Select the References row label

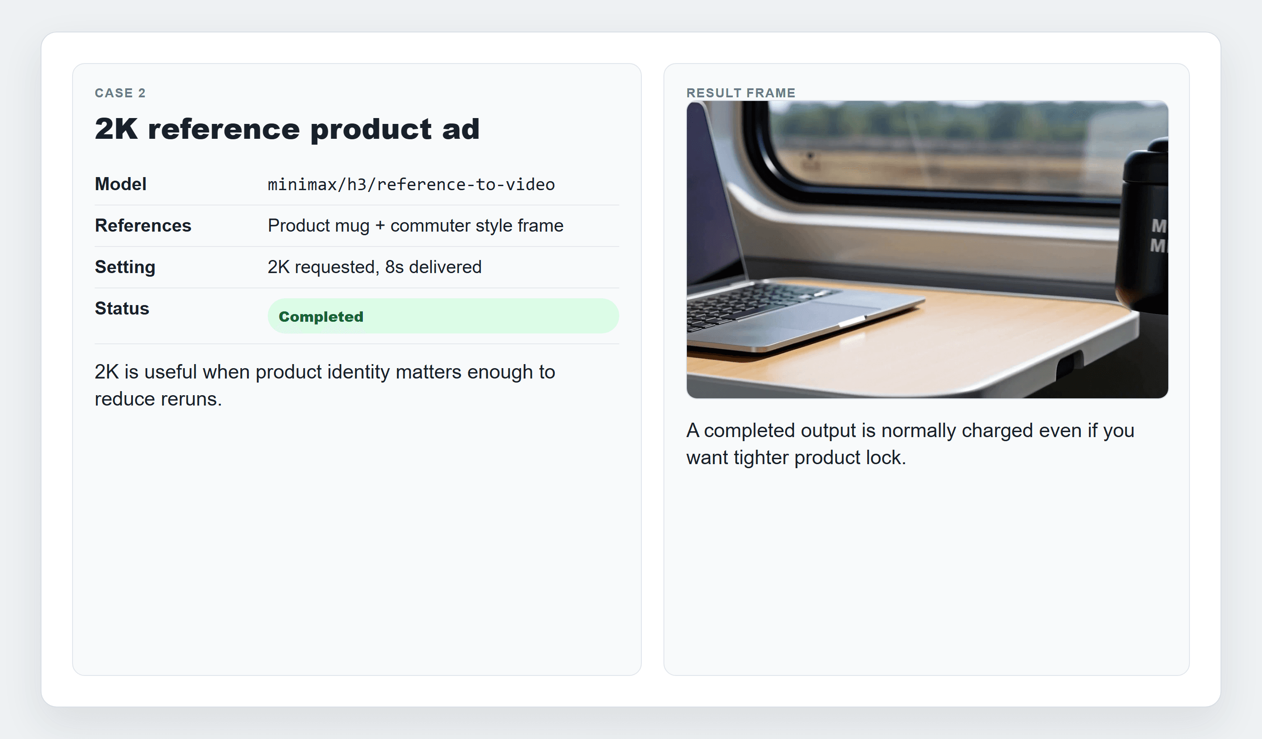pos(143,225)
